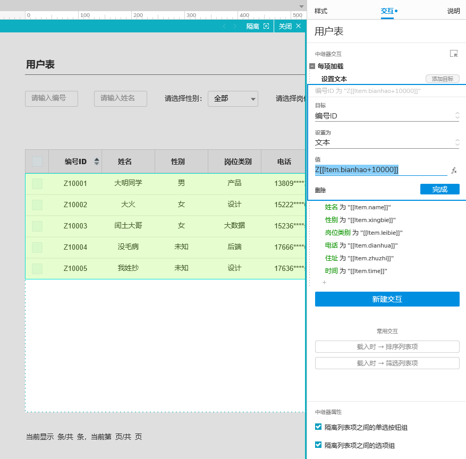Click the 电话 column header

pyautogui.click(x=284, y=161)
